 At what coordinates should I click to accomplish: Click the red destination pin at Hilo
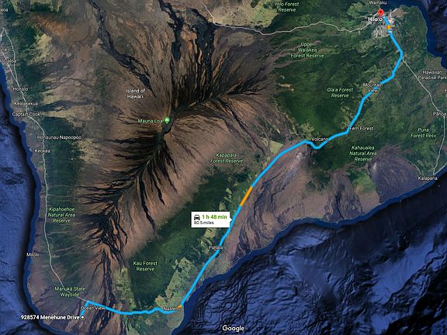click(x=380, y=12)
